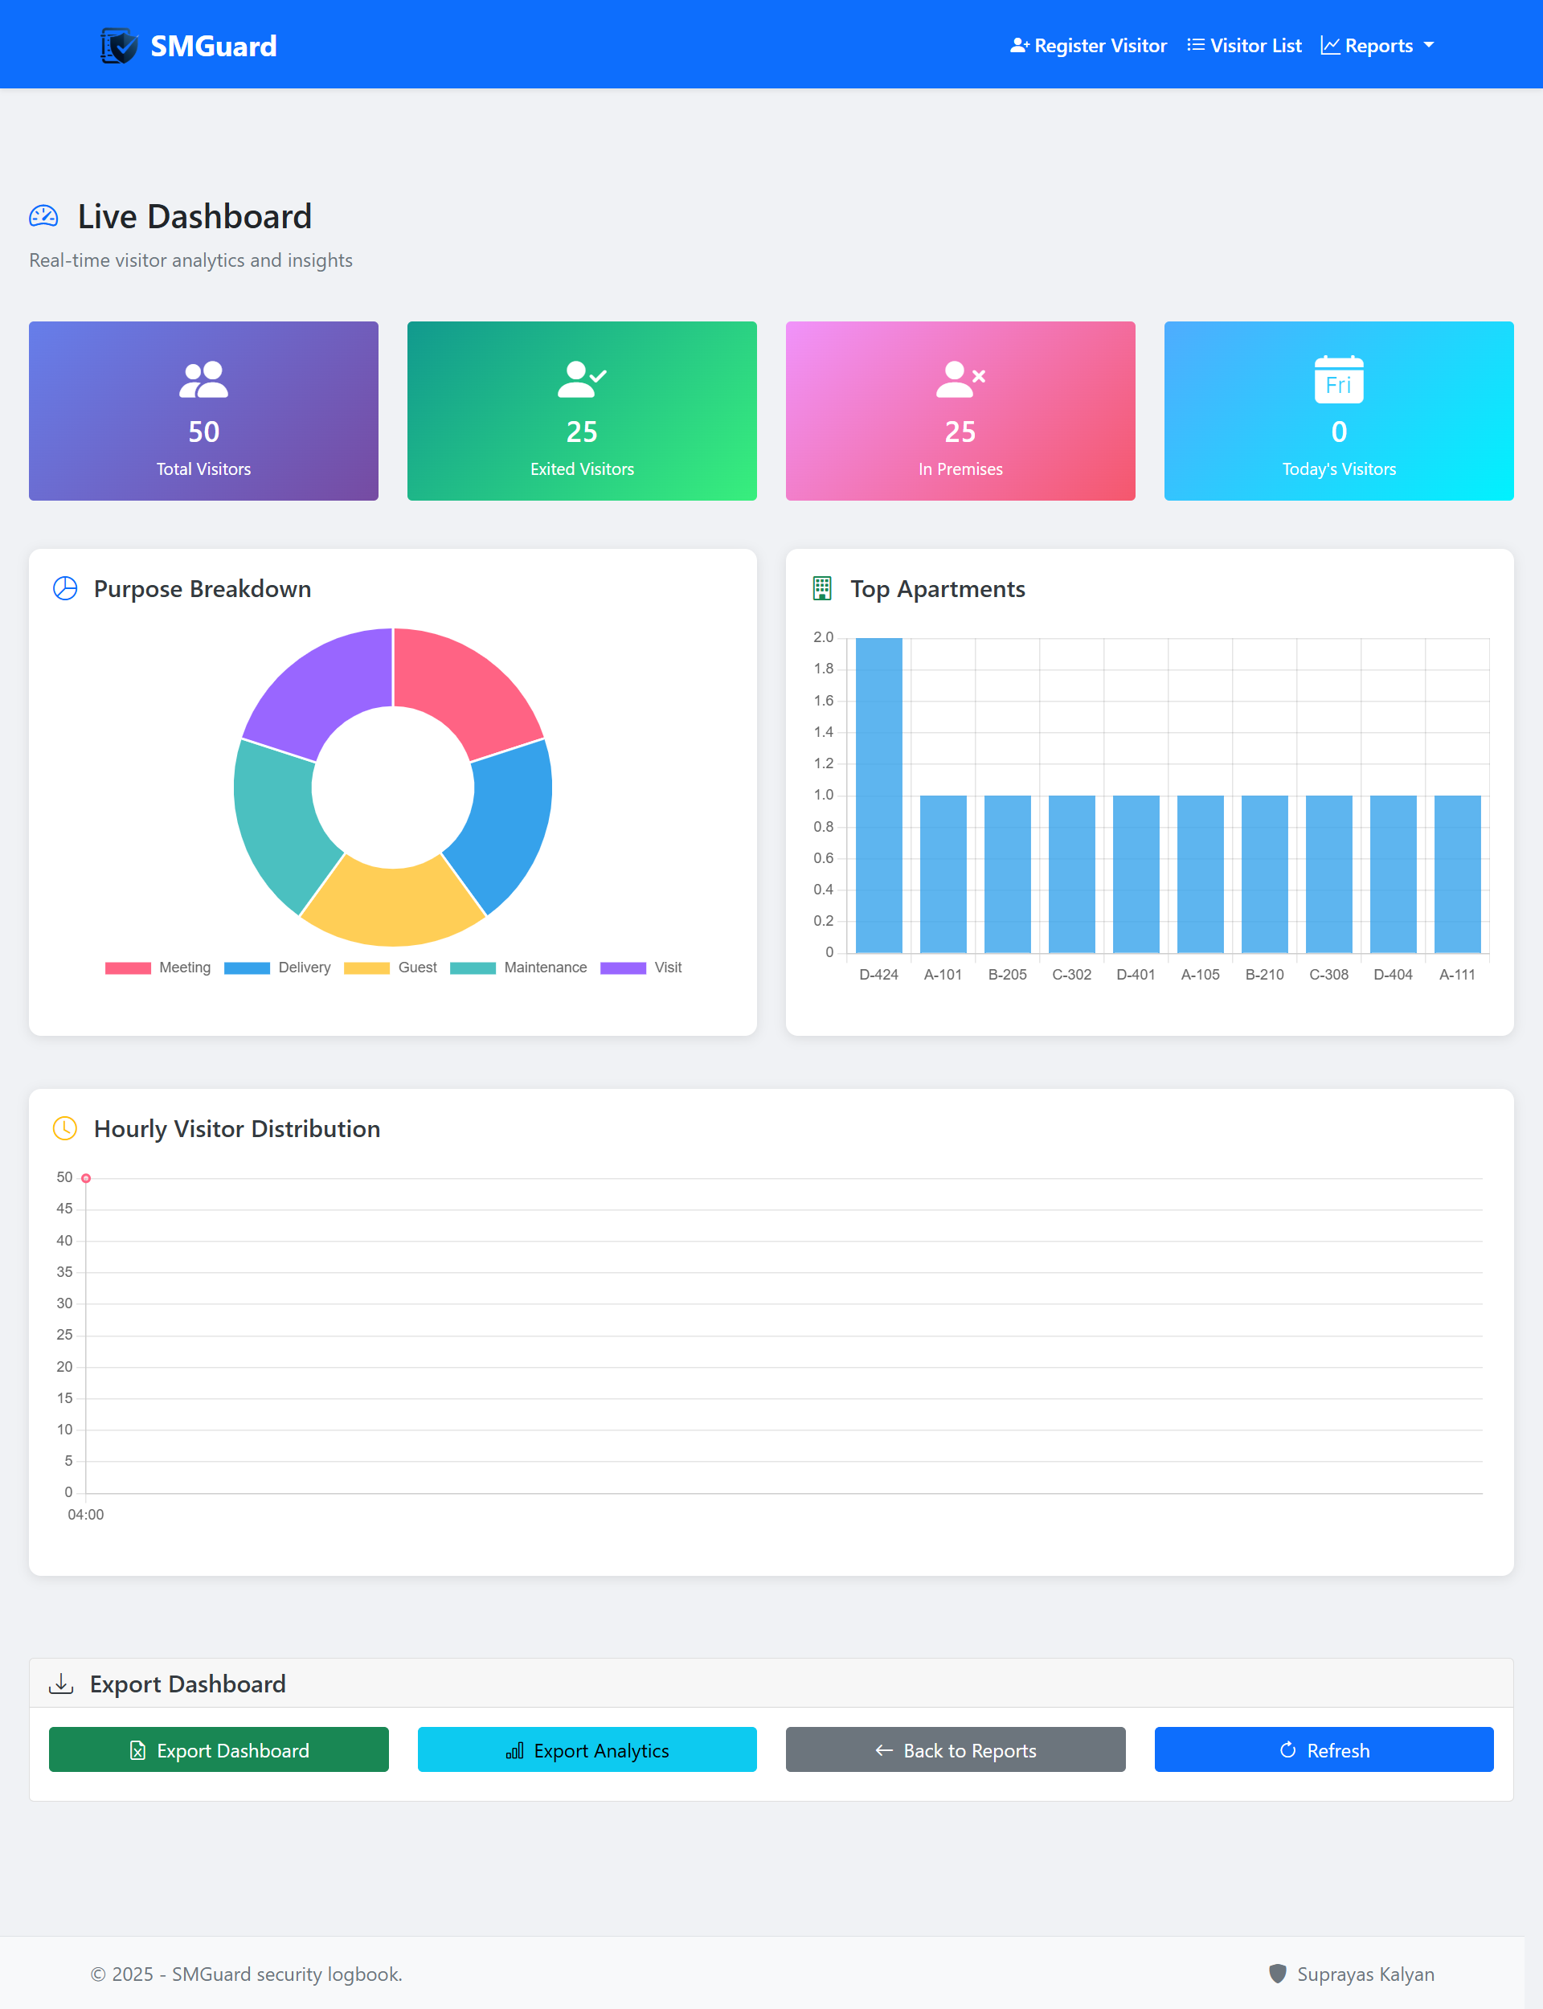Image resolution: width=1543 pixels, height=2009 pixels.
Task: Click the Total Visitors people icon
Action: 203,379
